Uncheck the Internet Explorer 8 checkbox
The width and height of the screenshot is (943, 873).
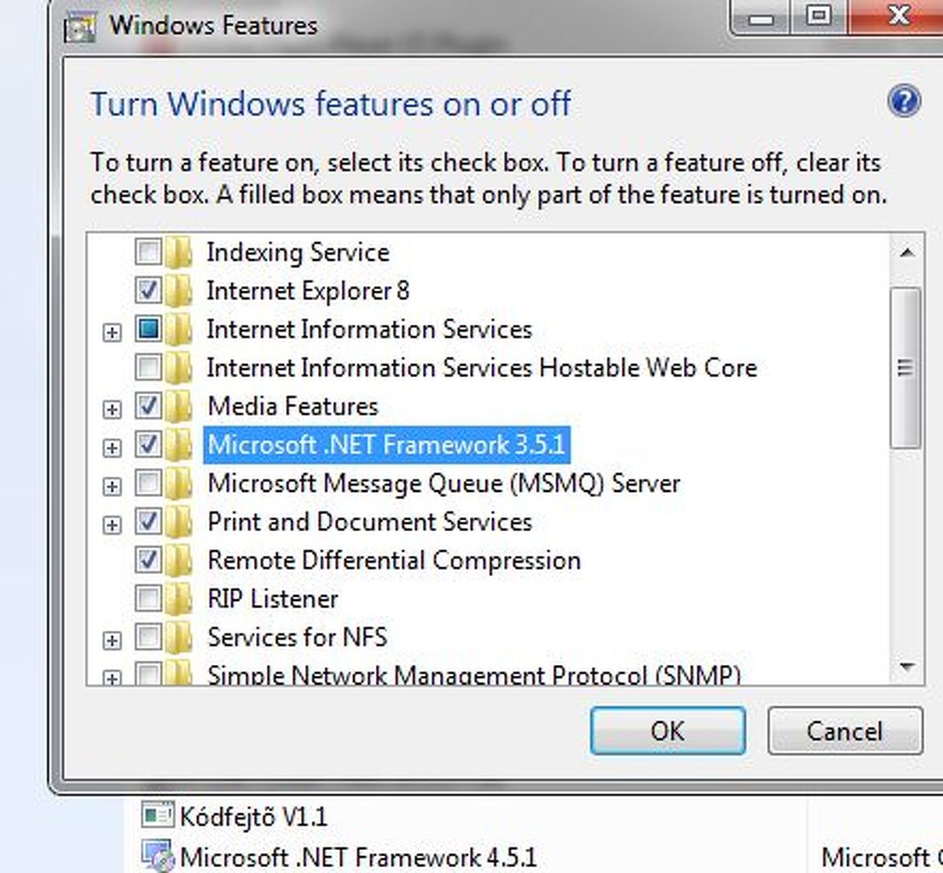point(148,291)
